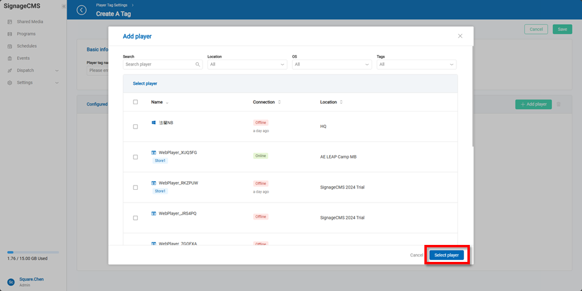This screenshot has height=291, width=582.
Task: Click the back arrow icon in header
Action: point(82,10)
